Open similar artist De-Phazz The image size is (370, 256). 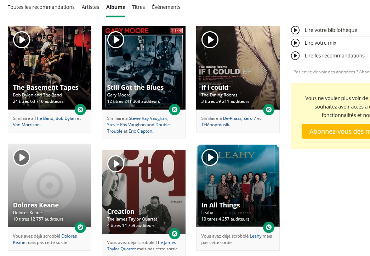pyautogui.click(x=232, y=118)
